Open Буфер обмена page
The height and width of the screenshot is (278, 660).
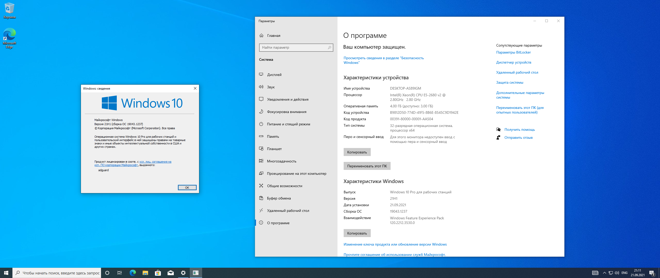(x=296, y=198)
